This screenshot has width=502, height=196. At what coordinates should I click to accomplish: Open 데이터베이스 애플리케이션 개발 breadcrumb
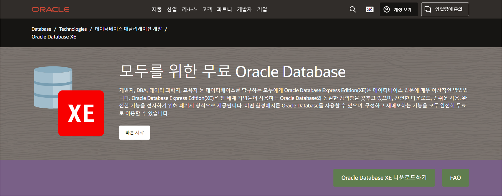tap(128, 29)
